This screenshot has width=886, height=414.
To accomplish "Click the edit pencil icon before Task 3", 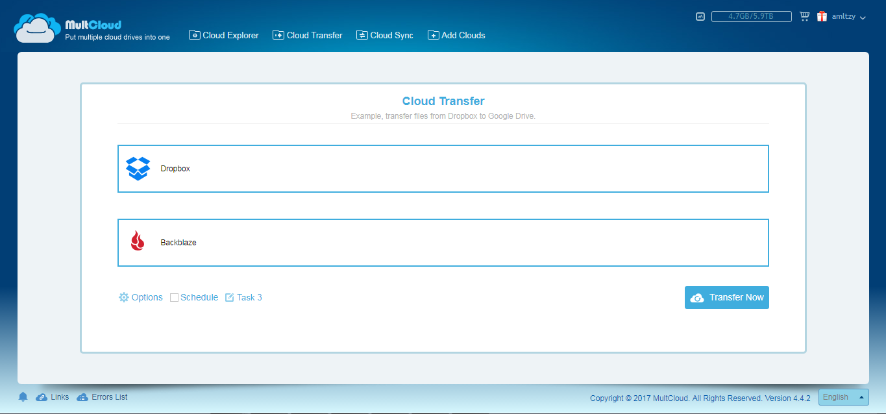I will click(229, 297).
